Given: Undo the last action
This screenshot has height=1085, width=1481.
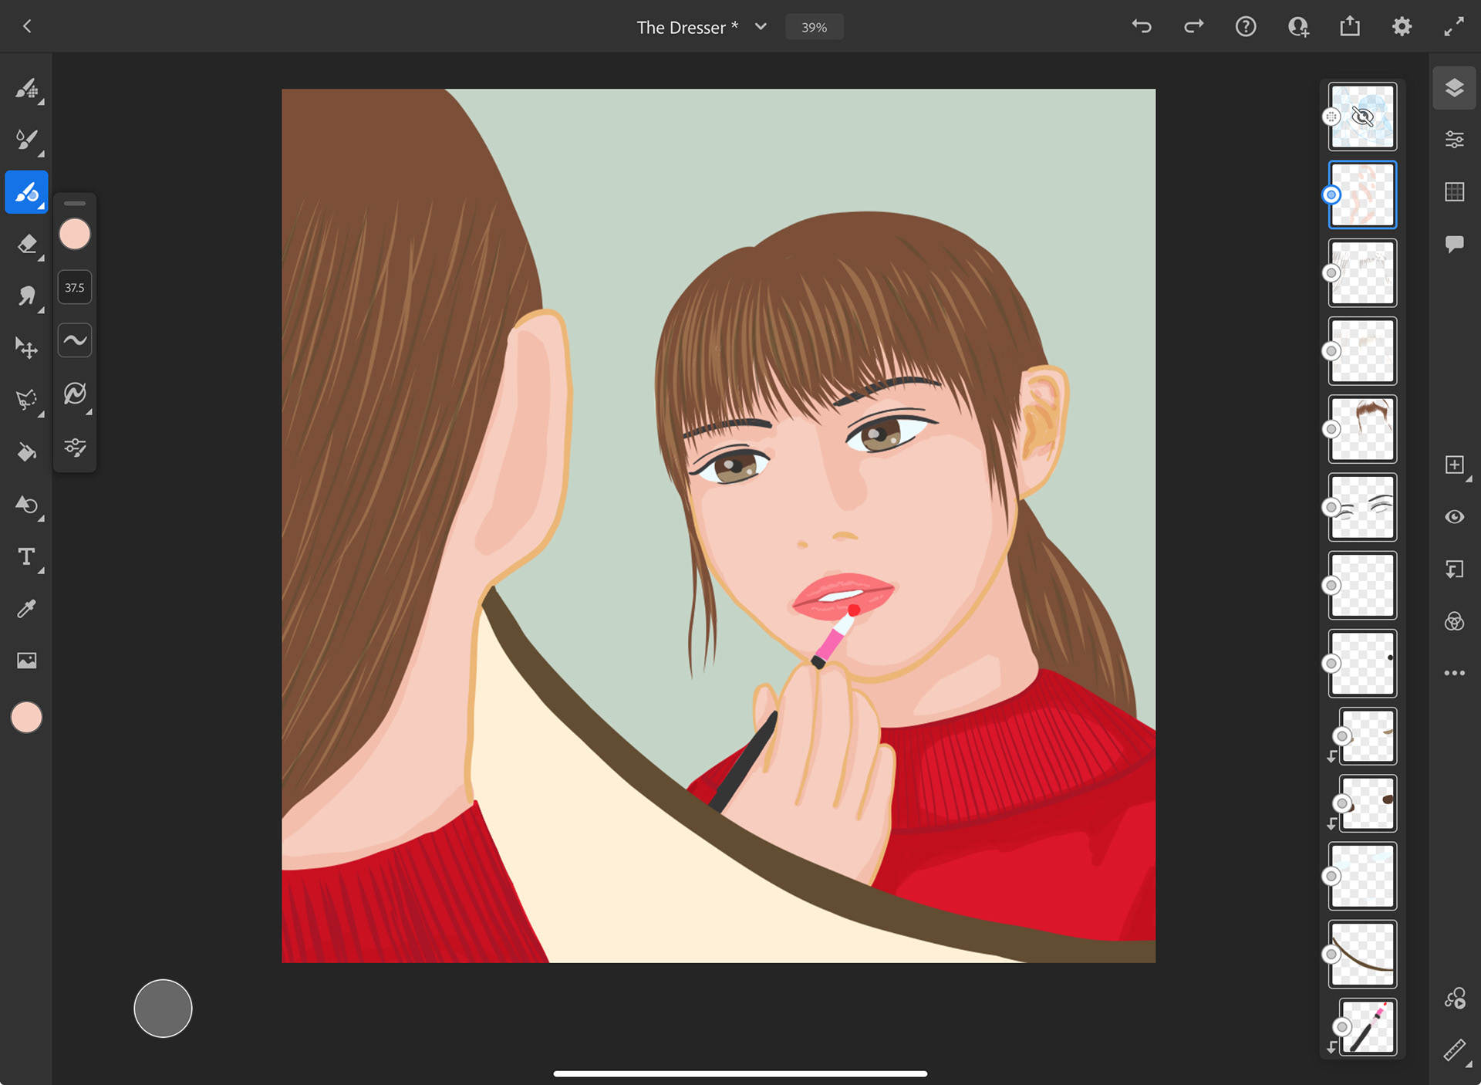Looking at the screenshot, I should click(1142, 27).
